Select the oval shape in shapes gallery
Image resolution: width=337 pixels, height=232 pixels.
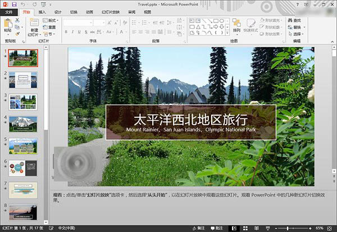[222, 21]
